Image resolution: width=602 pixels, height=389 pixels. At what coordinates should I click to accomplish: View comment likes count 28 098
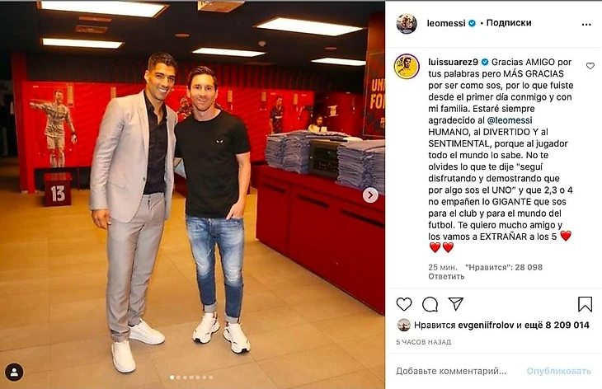point(504,267)
